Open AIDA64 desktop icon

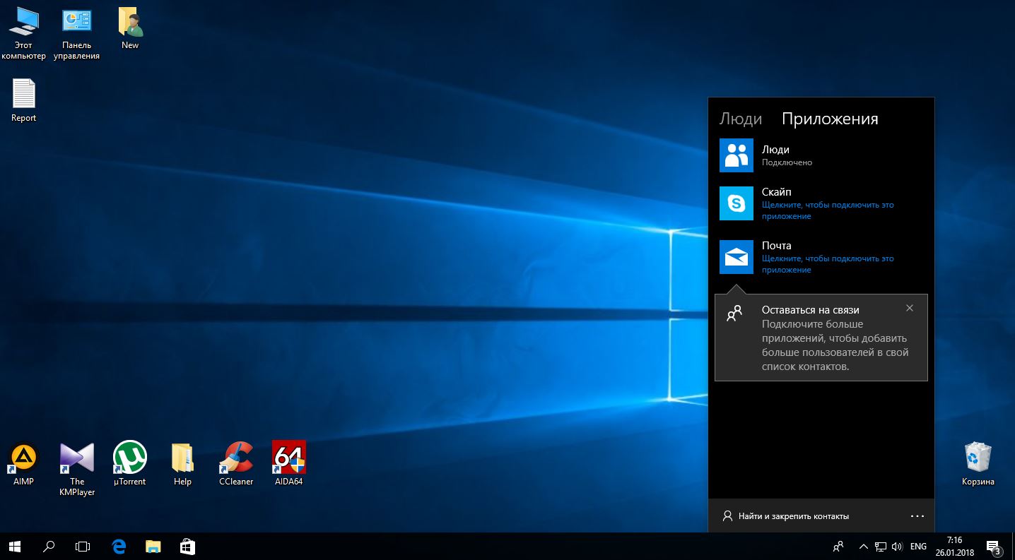[289, 458]
